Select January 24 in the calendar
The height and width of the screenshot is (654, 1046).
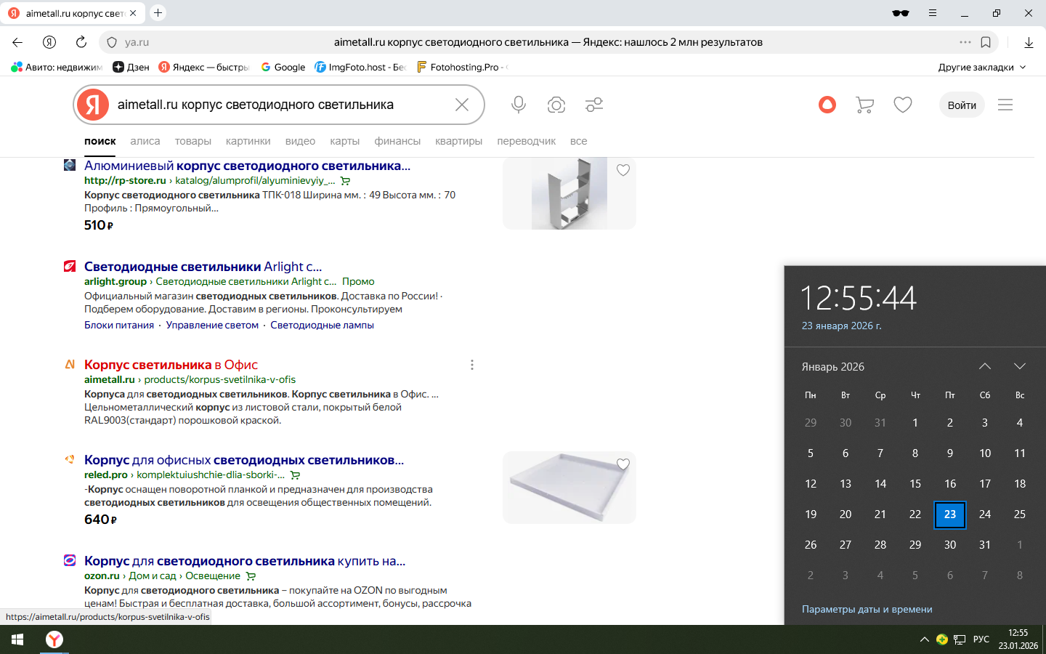[985, 514]
